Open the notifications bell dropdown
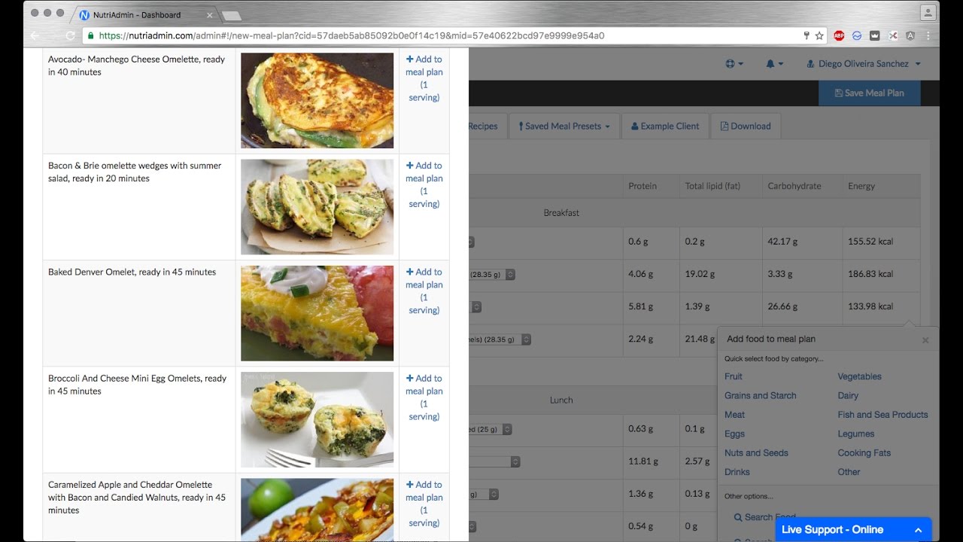This screenshot has height=542, width=963. [775, 64]
